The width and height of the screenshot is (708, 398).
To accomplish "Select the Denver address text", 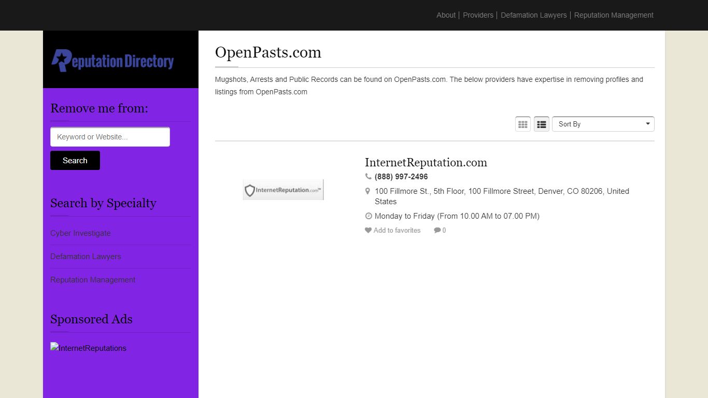I will coord(502,196).
